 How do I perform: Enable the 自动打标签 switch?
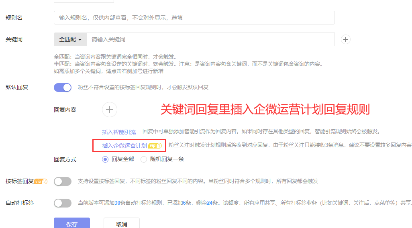point(63,203)
